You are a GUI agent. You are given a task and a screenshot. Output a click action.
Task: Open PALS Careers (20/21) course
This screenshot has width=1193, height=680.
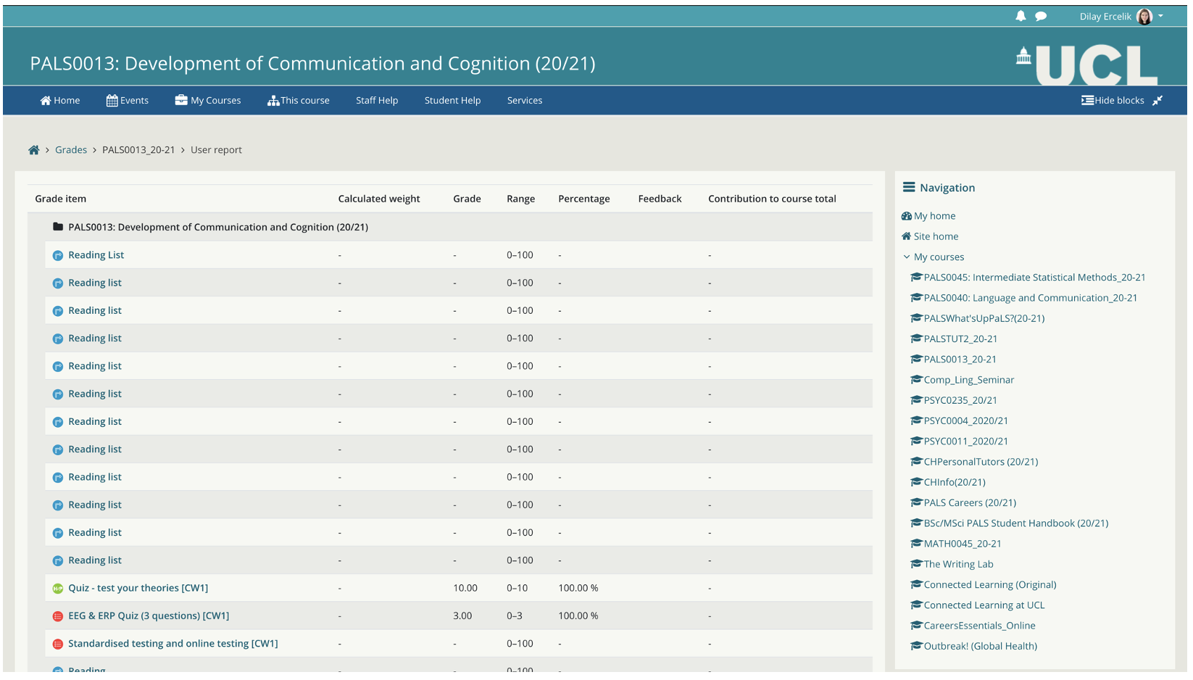click(x=970, y=502)
